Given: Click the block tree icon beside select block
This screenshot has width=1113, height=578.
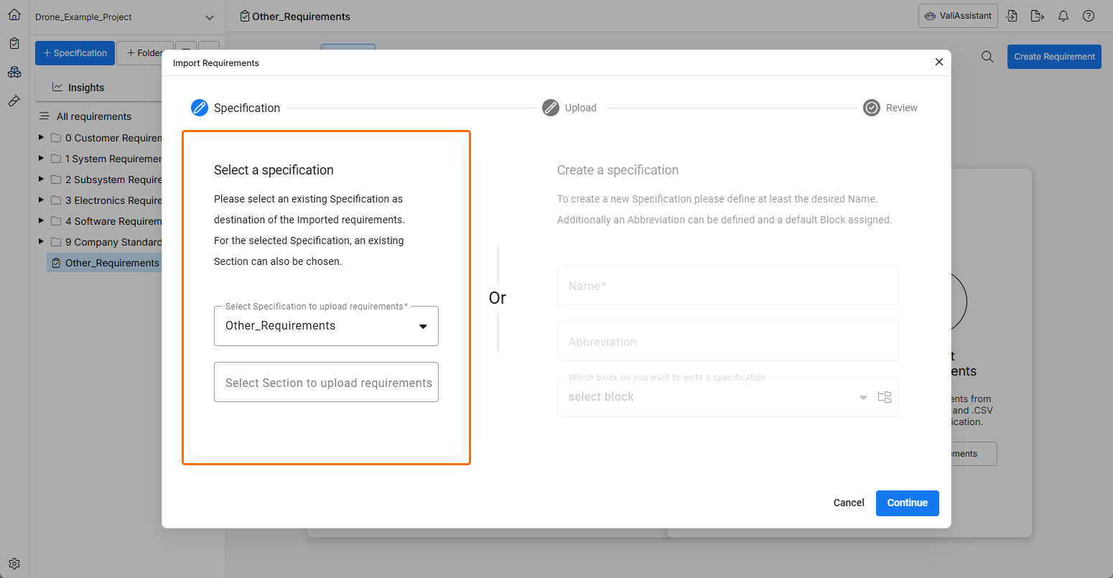Looking at the screenshot, I should pos(885,397).
